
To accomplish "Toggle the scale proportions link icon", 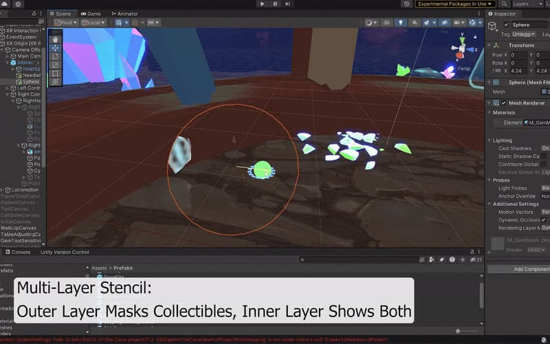I will (496, 71).
